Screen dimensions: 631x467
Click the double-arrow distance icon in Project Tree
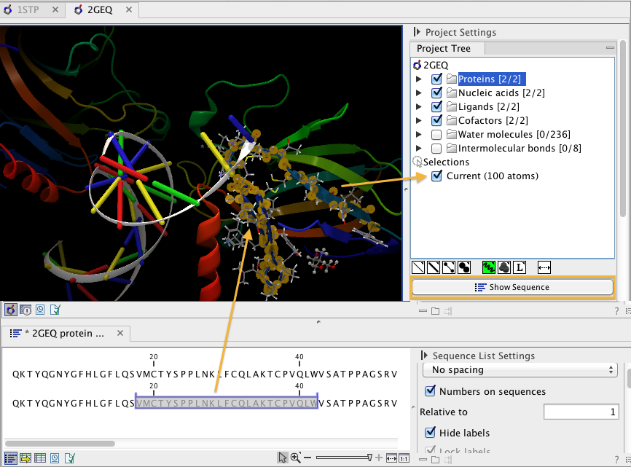tap(544, 267)
